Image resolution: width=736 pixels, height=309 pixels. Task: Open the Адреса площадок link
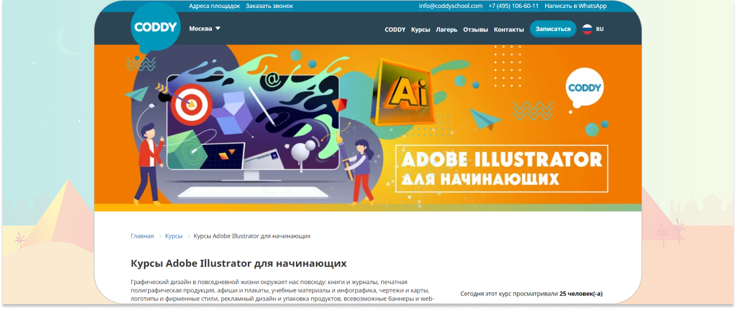214,6
